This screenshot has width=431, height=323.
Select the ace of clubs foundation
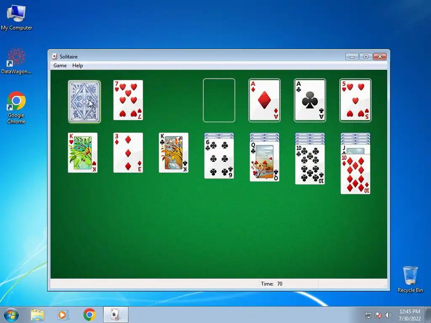coord(310,100)
